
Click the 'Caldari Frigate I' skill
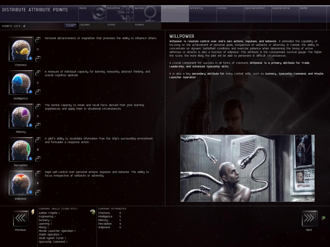coord(49,213)
